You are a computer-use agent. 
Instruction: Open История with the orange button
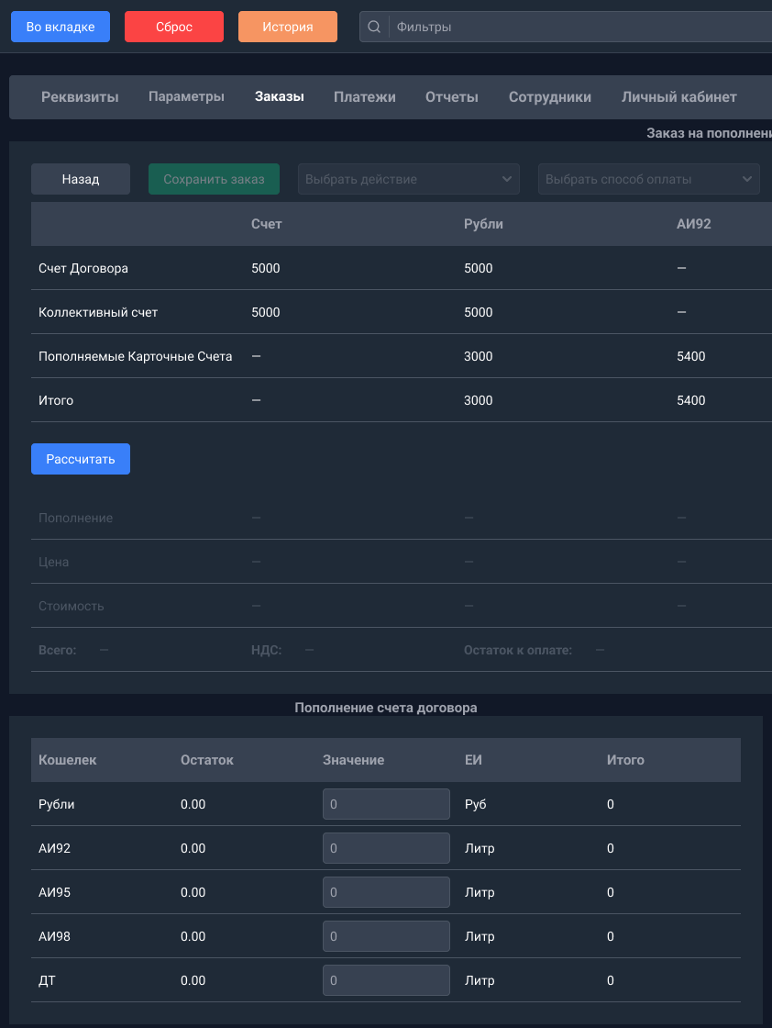[x=288, y=27]
